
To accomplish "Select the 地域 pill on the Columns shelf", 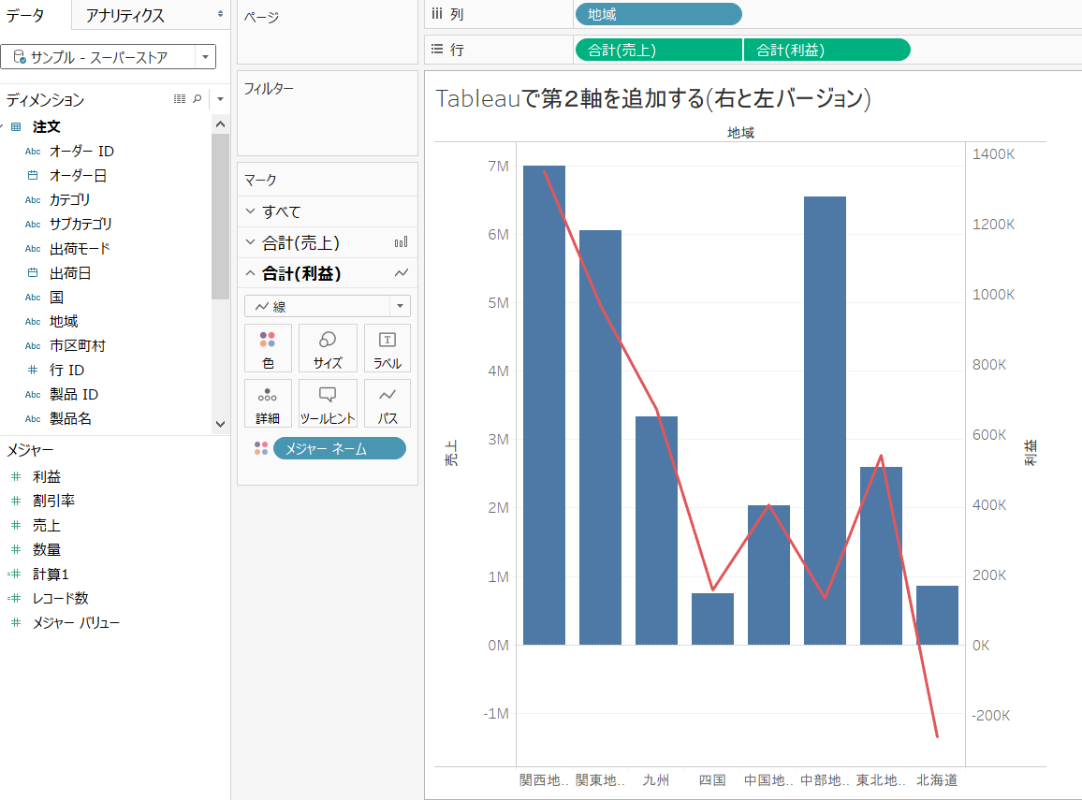I will point(658,14).
